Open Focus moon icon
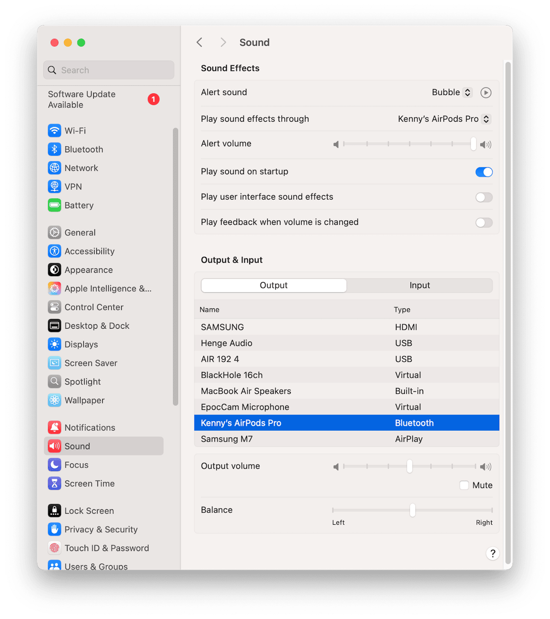Viewport: 550px width, 619px height. (x=54, y=465)
